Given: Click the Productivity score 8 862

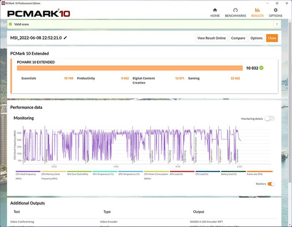Looking at the screenshot, I should coord(125,78).
